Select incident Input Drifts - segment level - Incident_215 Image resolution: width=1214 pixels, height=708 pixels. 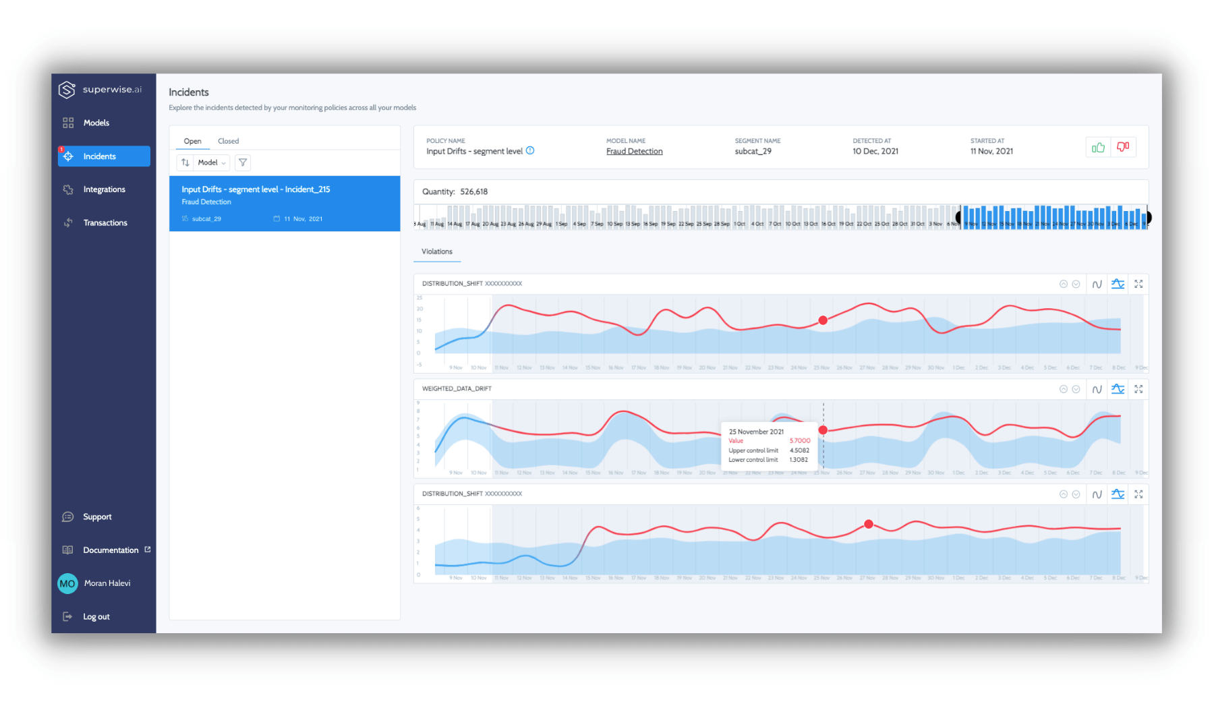(284, 202)
